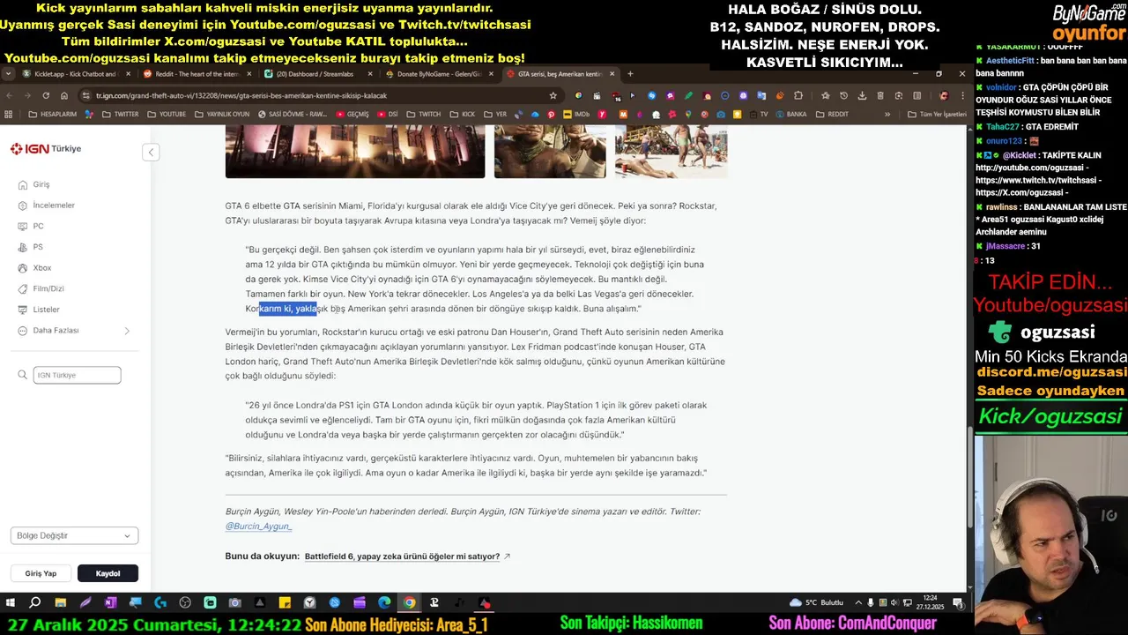Open the Windows notification center icon
1128x635 pixels.
958,602
